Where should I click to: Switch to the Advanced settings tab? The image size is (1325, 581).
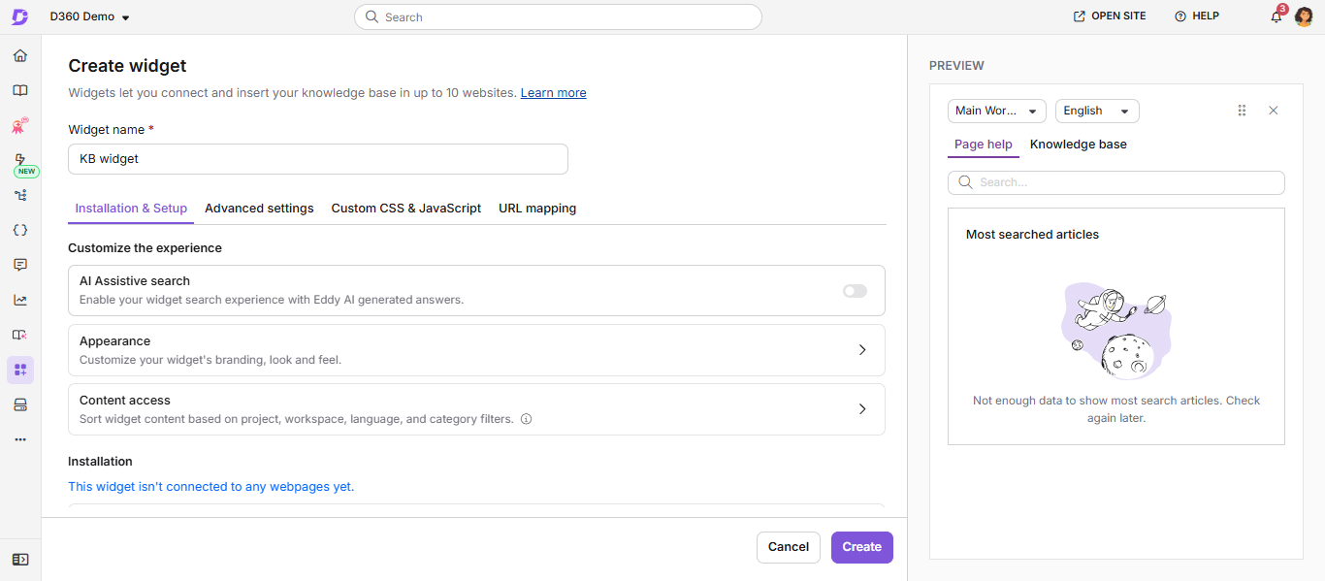259,208
